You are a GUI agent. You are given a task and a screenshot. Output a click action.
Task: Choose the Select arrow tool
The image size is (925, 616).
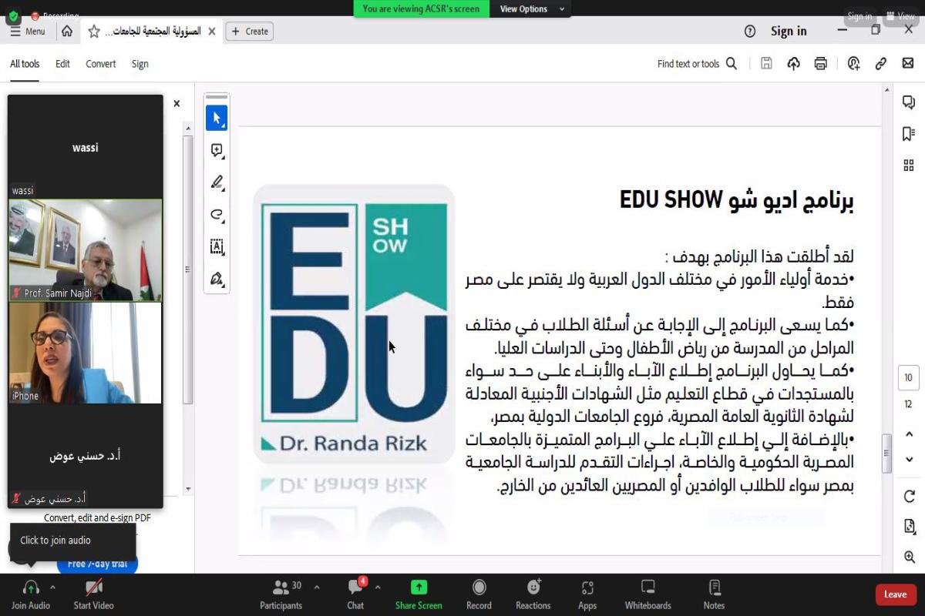217,119
